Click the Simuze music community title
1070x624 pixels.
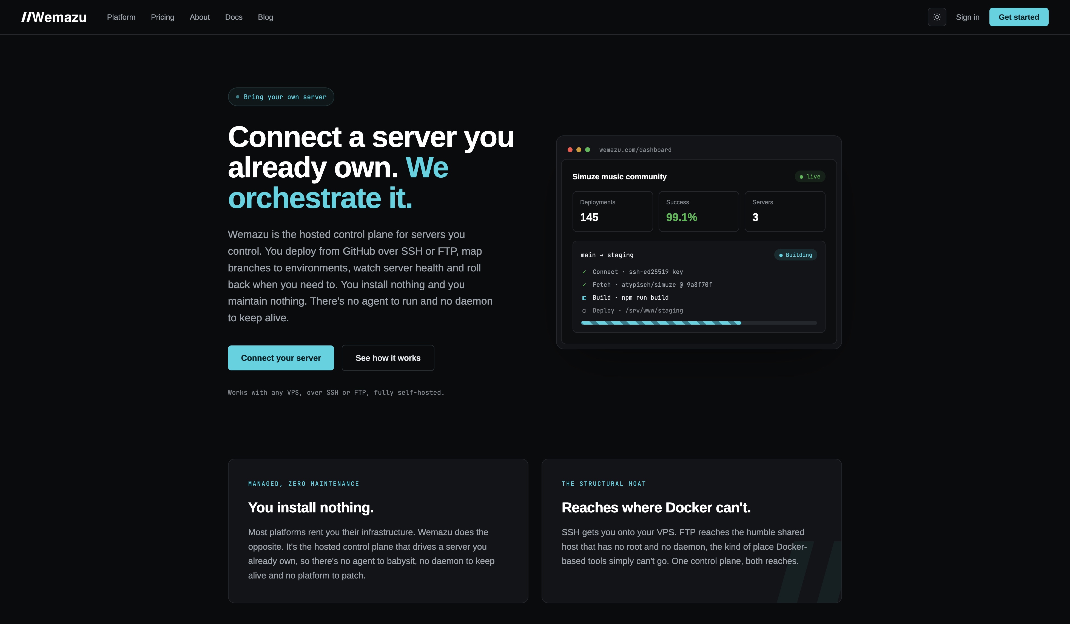click(x=619, y=176)
